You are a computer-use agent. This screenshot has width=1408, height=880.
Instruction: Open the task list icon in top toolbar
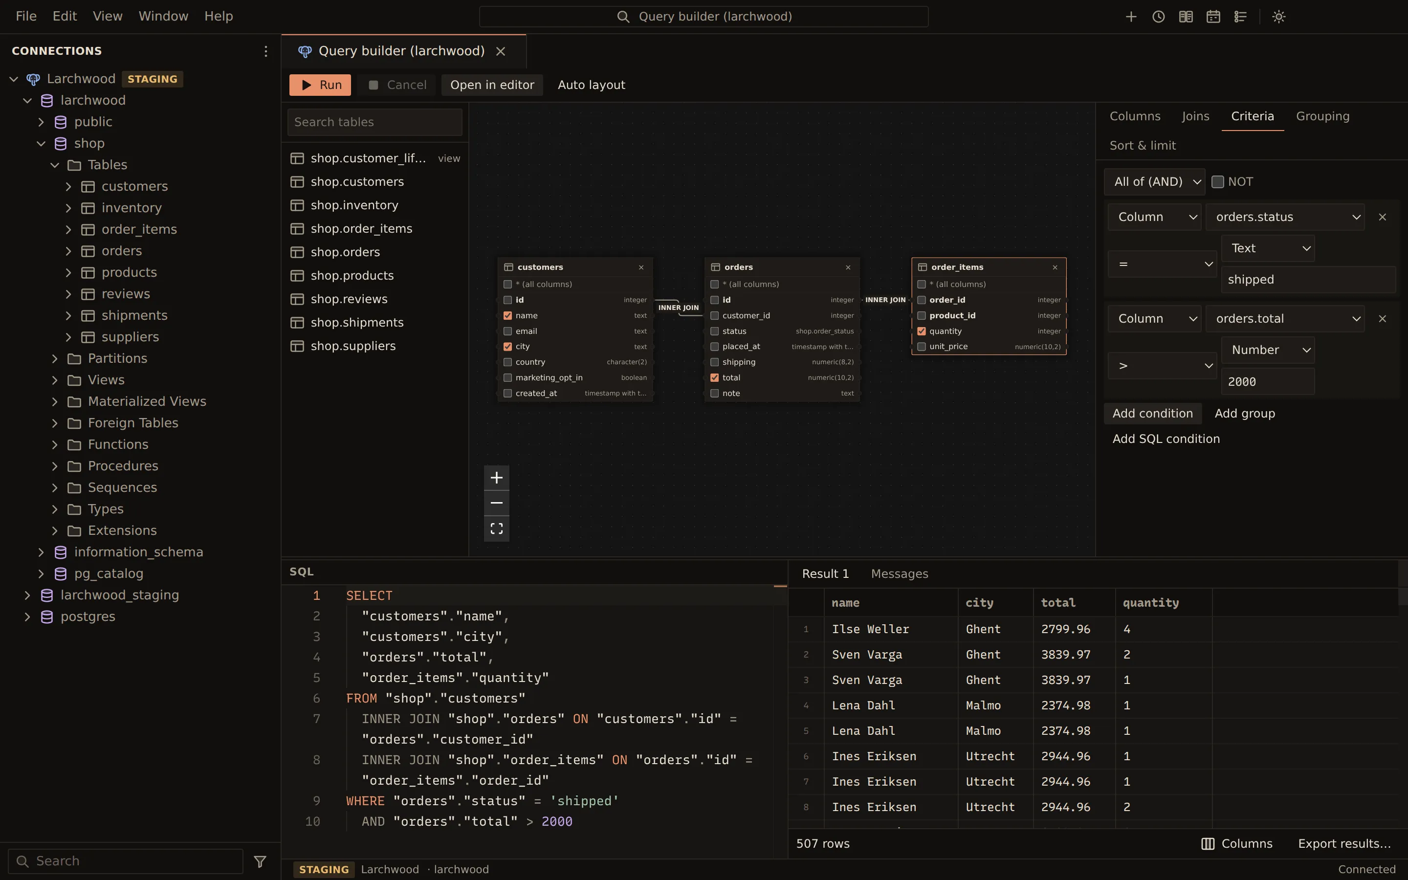coord(1240,16)
